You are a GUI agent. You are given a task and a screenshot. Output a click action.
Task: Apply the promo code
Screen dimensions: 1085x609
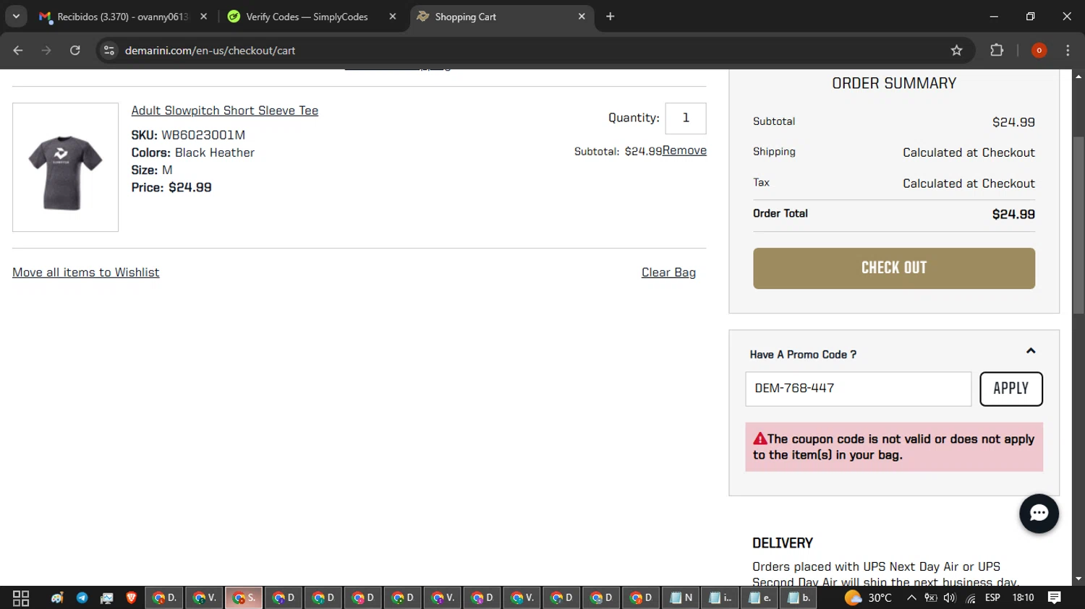1011,389
